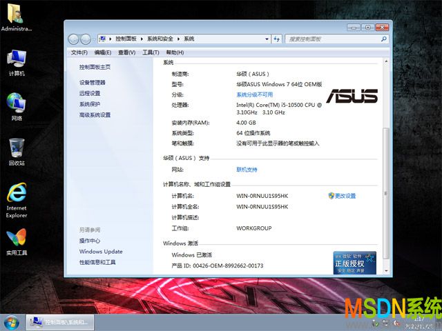Launch Internet Explorer from the desktop
Screen dimensions: 442x331
[x=17, y=201]
